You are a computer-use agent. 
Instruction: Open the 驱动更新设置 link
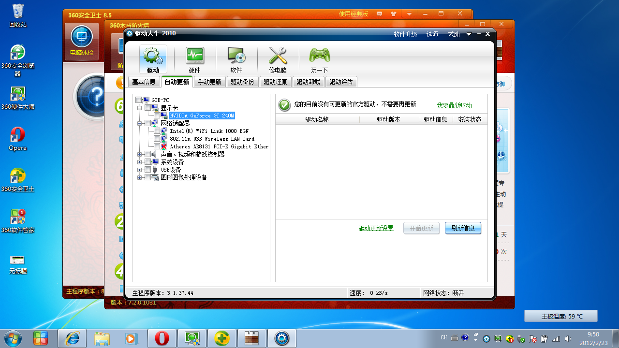tap(376, 228)
